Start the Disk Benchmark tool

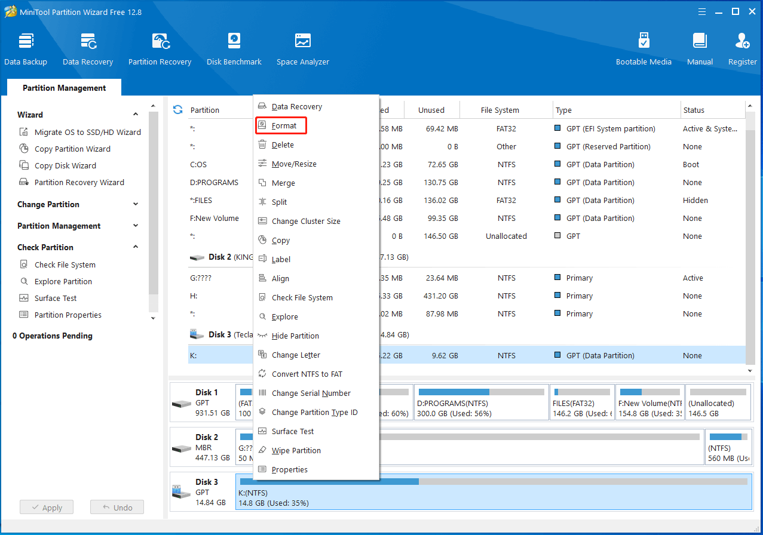[x=234, y=48]
